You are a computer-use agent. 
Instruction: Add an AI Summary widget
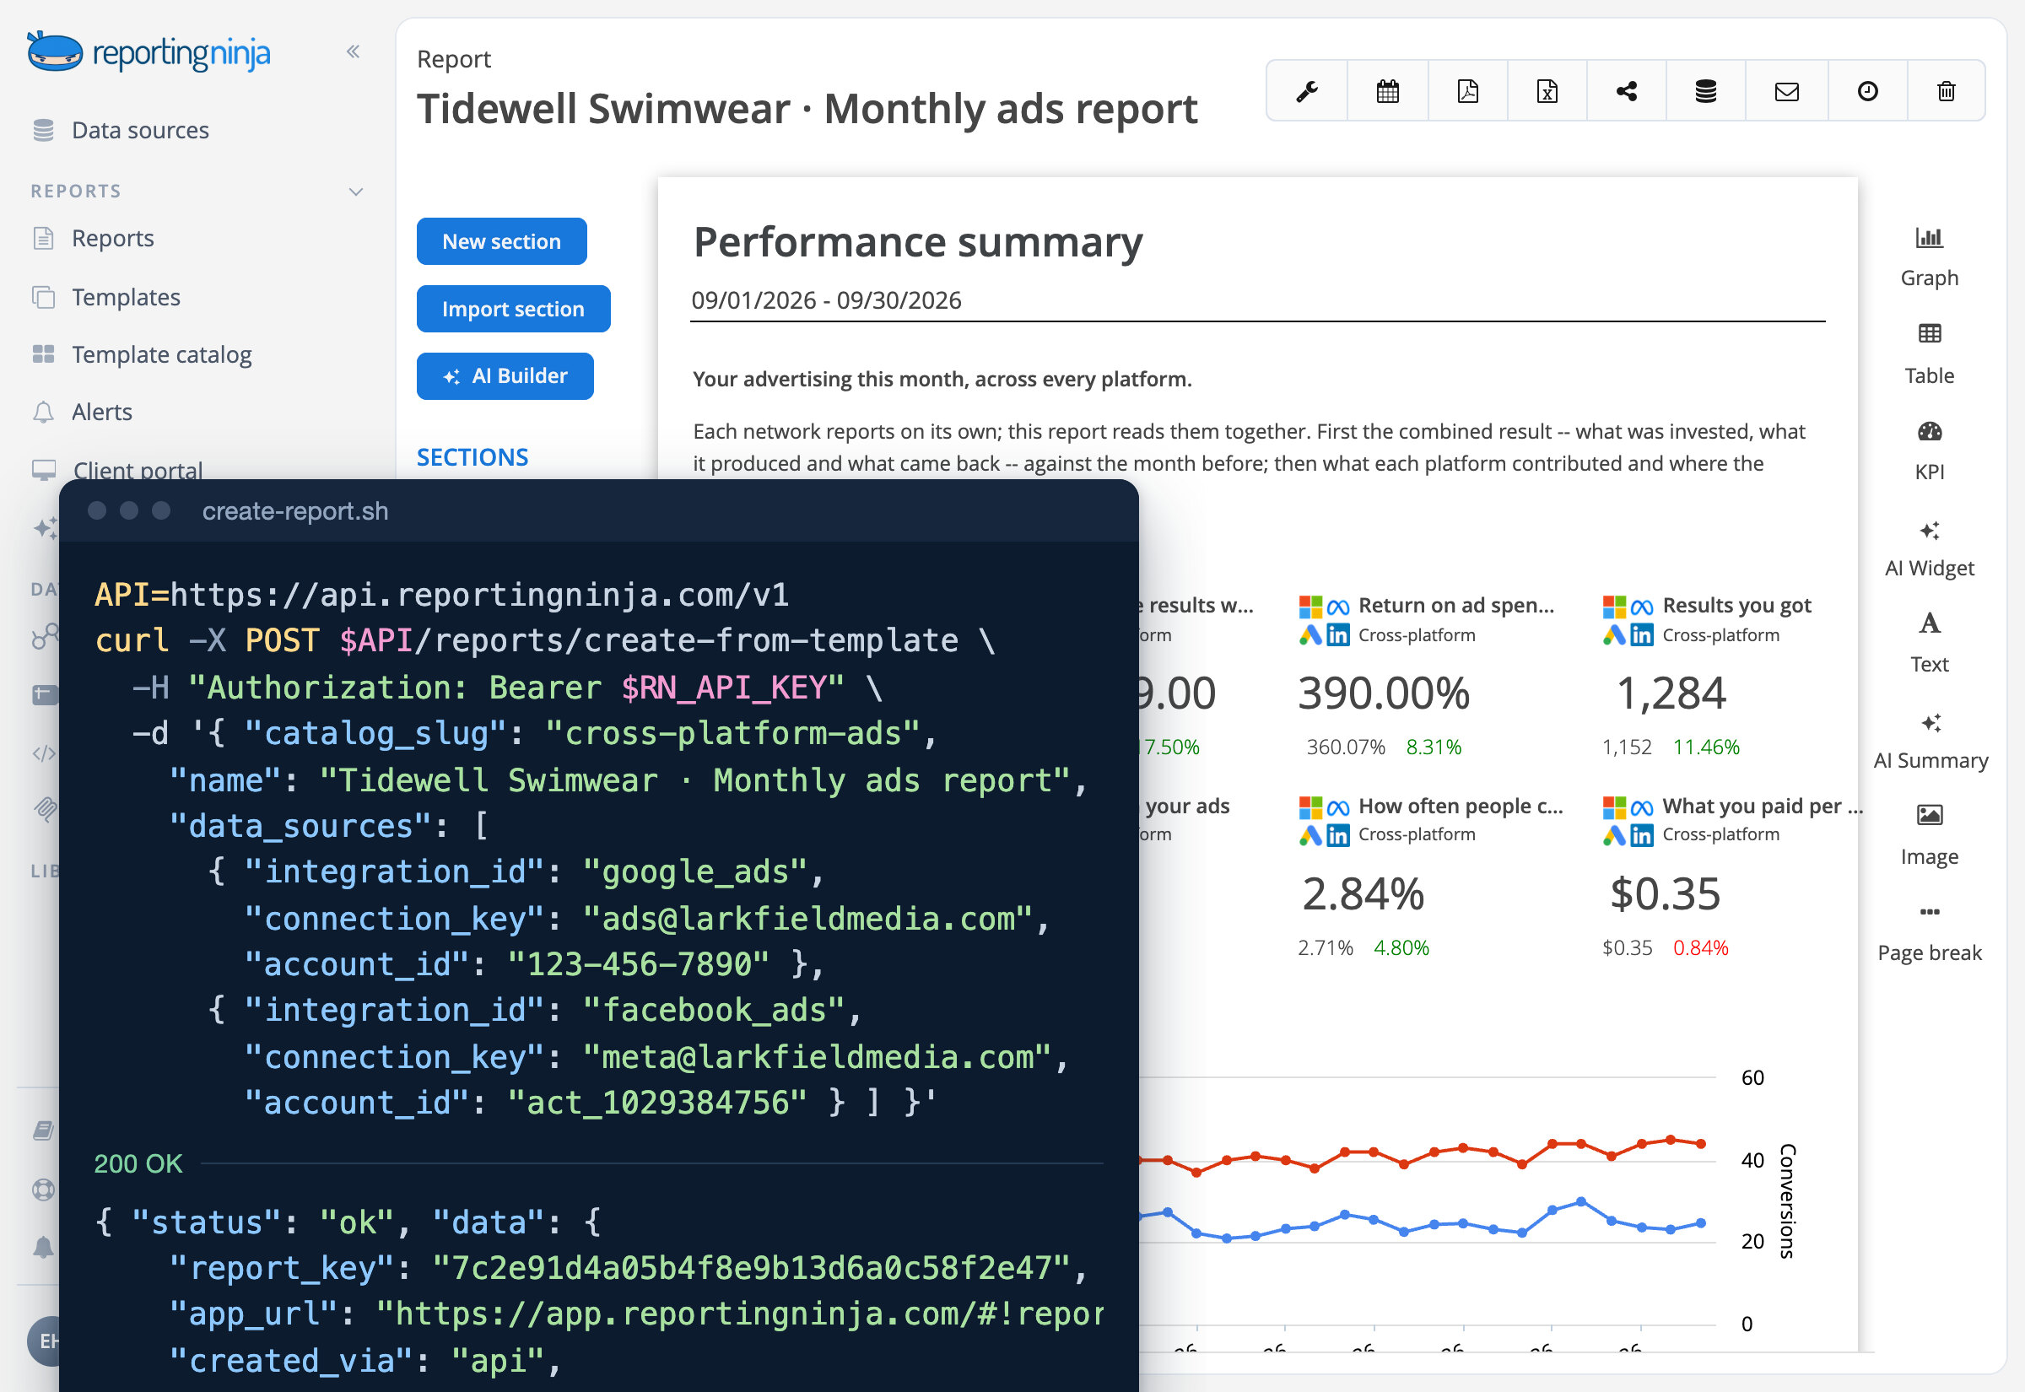coord(1930,741)
